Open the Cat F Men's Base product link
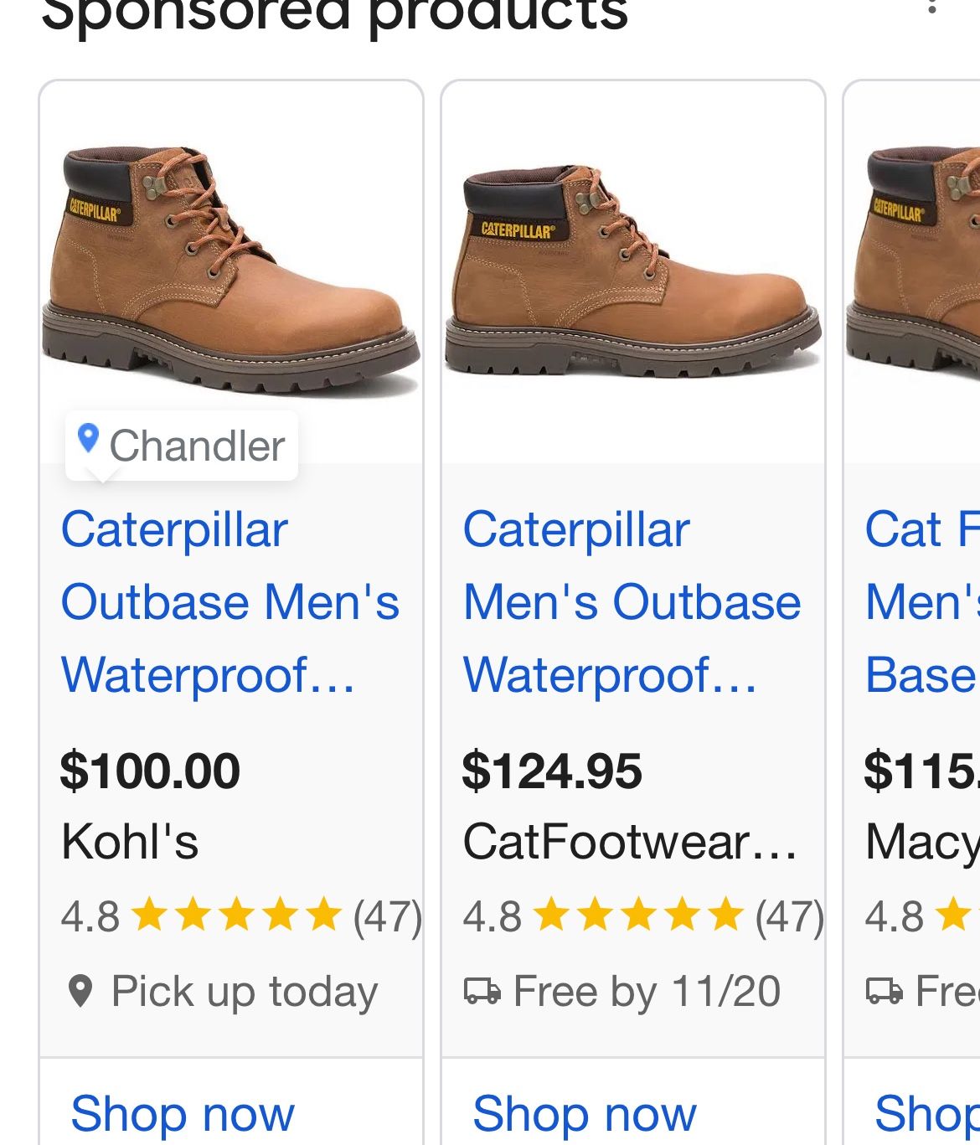 (x=921, y=601)
